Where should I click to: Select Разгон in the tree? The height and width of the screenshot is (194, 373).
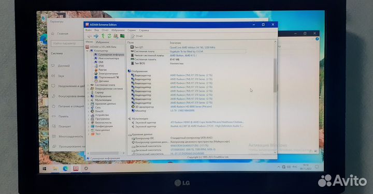103,70
